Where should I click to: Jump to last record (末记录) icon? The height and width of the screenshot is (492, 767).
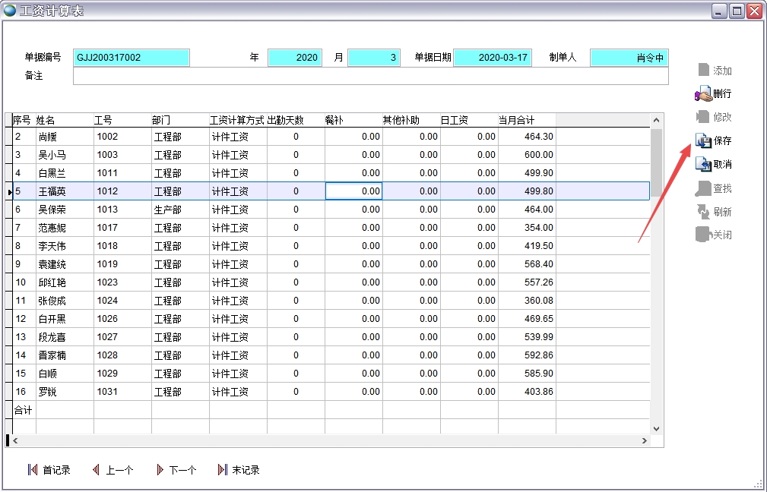[x=222, y=470]
